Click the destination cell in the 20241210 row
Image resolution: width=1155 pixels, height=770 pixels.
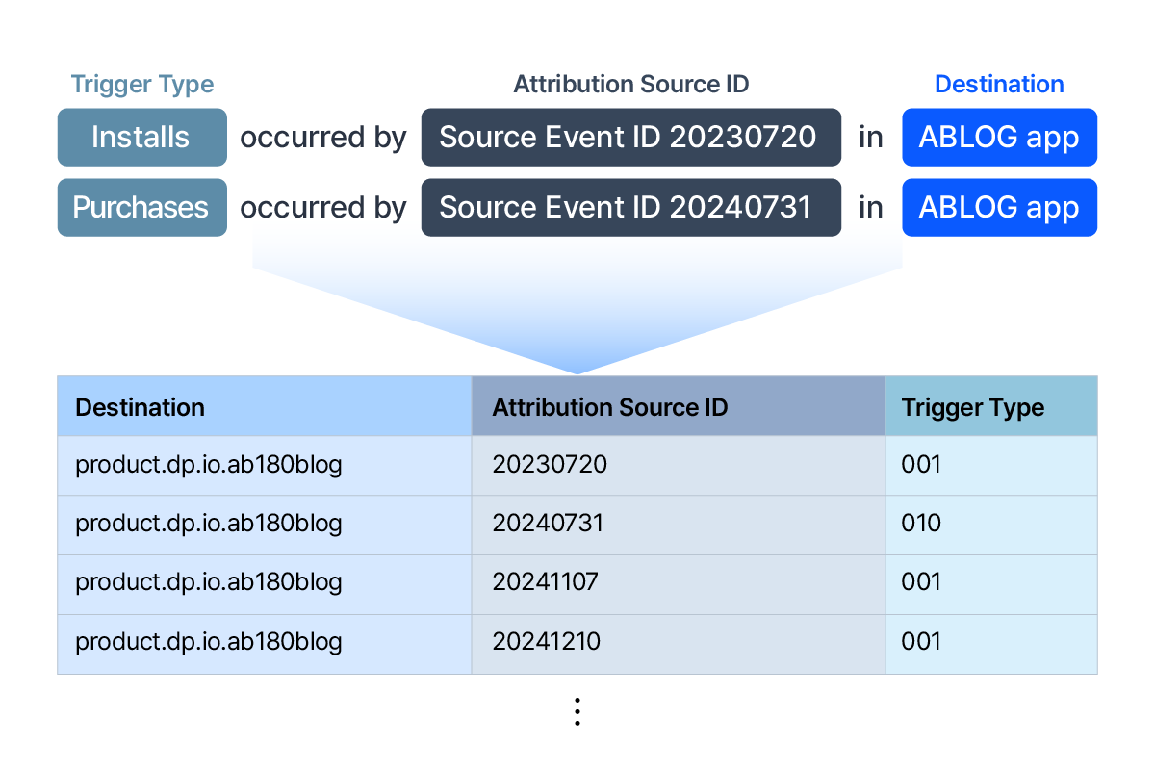pyautogui.click(x=209, y=641)
